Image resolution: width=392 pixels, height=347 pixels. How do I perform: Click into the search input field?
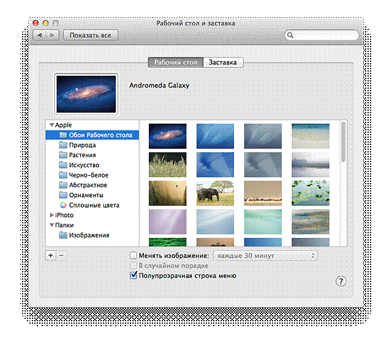322,35
